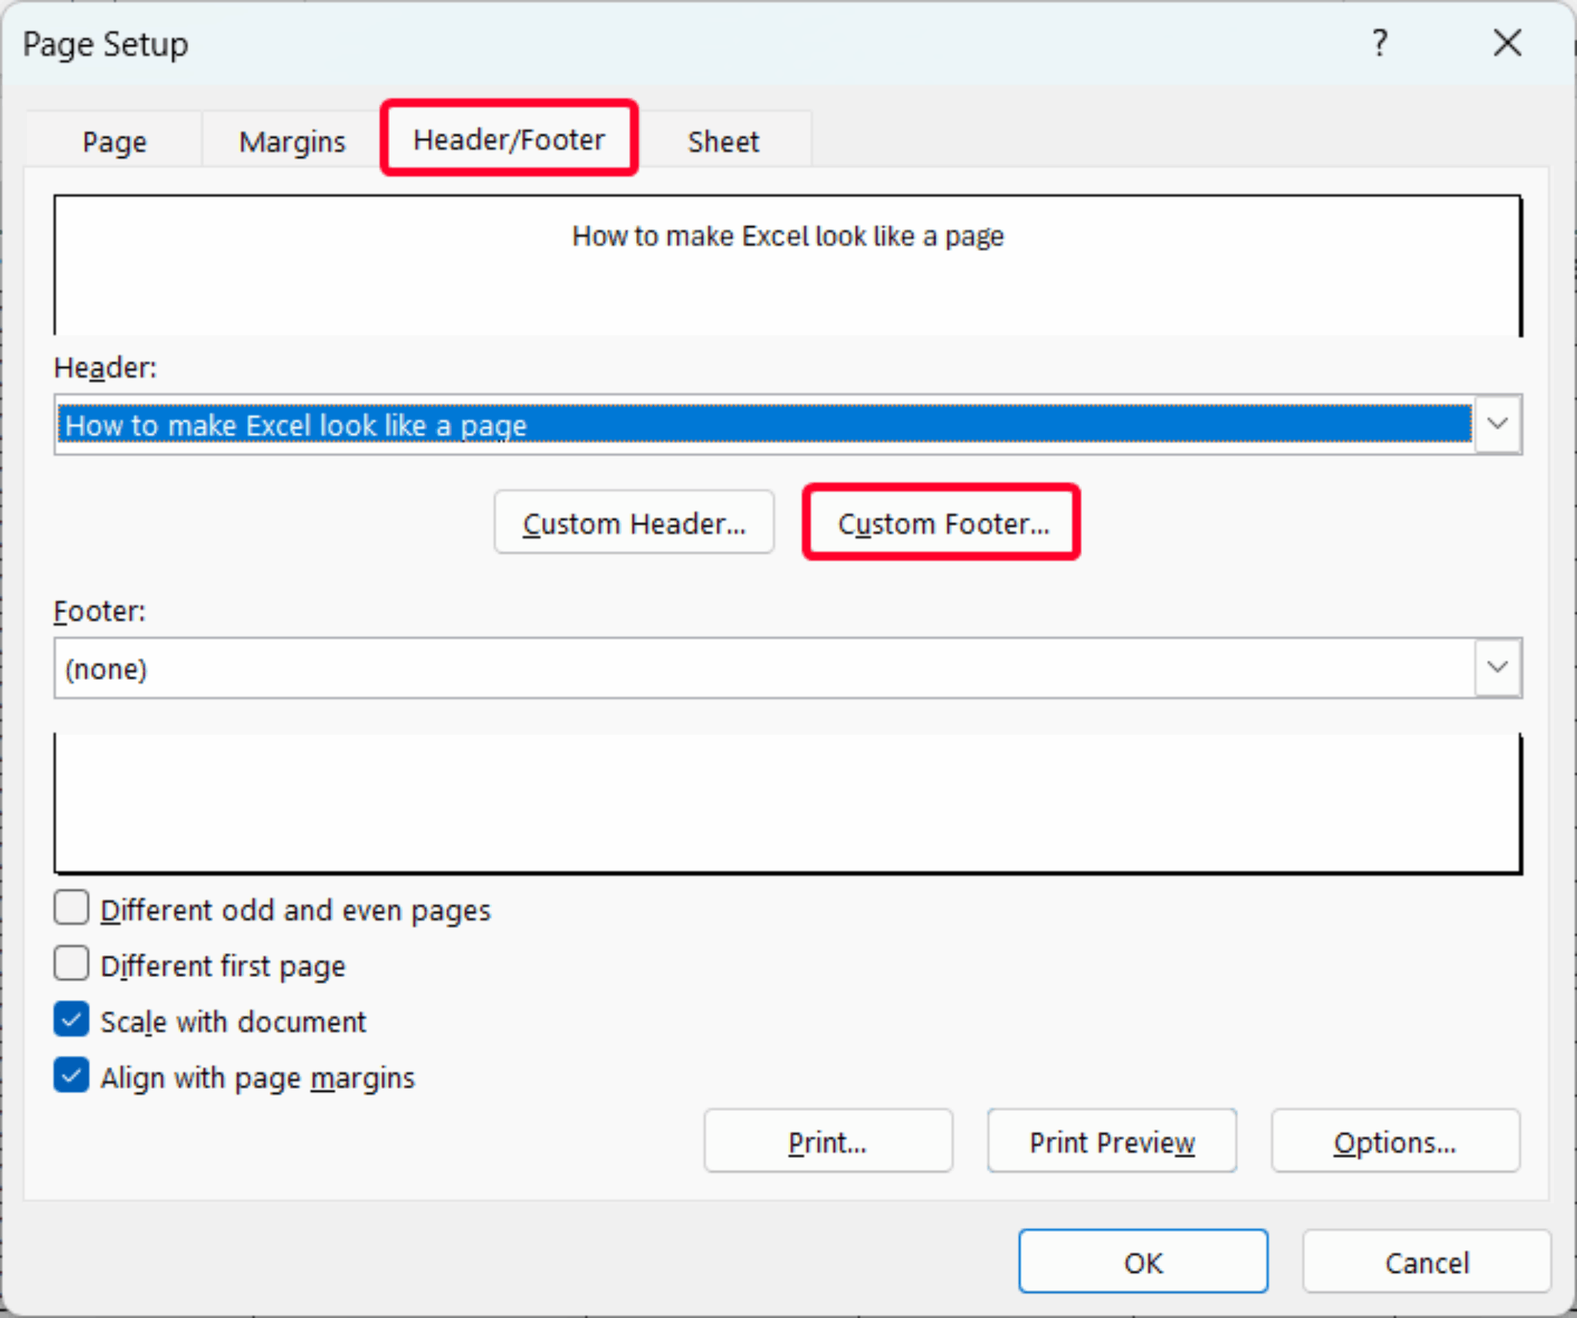The height and width of the screenshot is (1318, 1577).
Task: Switch to the Page tab
Action: click(x=114, y=141)
